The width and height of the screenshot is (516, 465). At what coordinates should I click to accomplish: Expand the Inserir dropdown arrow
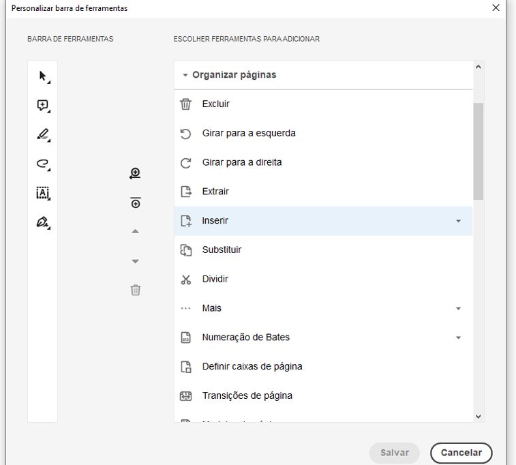pos(459,221)
